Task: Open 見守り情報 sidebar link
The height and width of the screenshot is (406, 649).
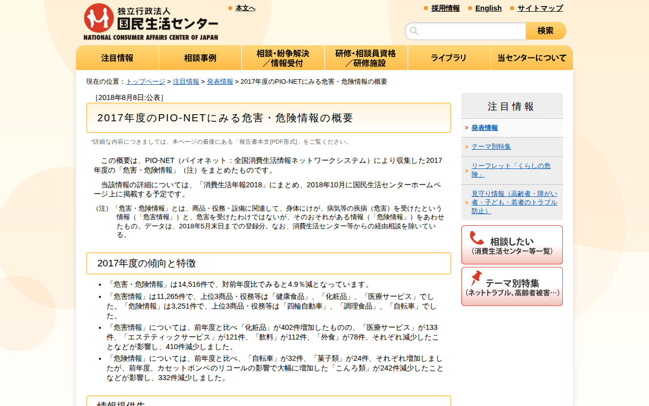Action: pos(514,202)
